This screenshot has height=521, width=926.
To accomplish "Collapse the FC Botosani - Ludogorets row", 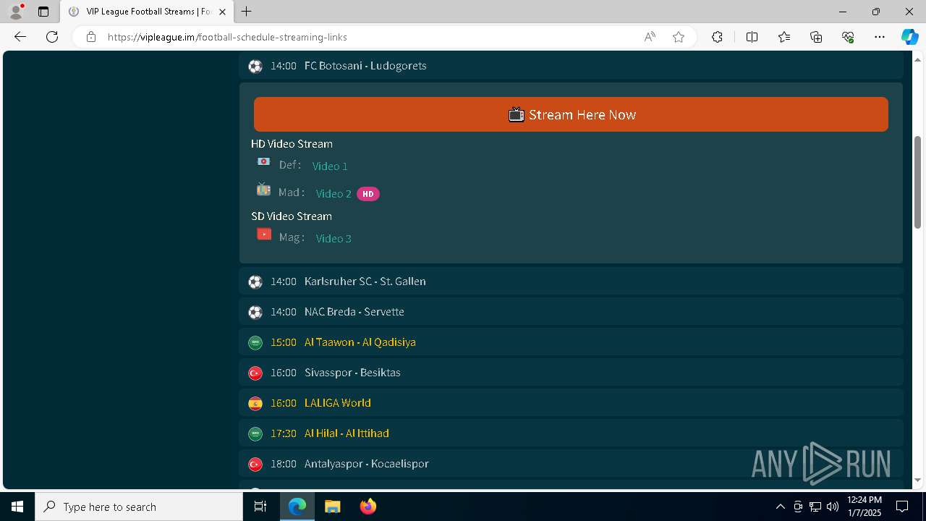I will pyautogui.click(x=571, y=66).
